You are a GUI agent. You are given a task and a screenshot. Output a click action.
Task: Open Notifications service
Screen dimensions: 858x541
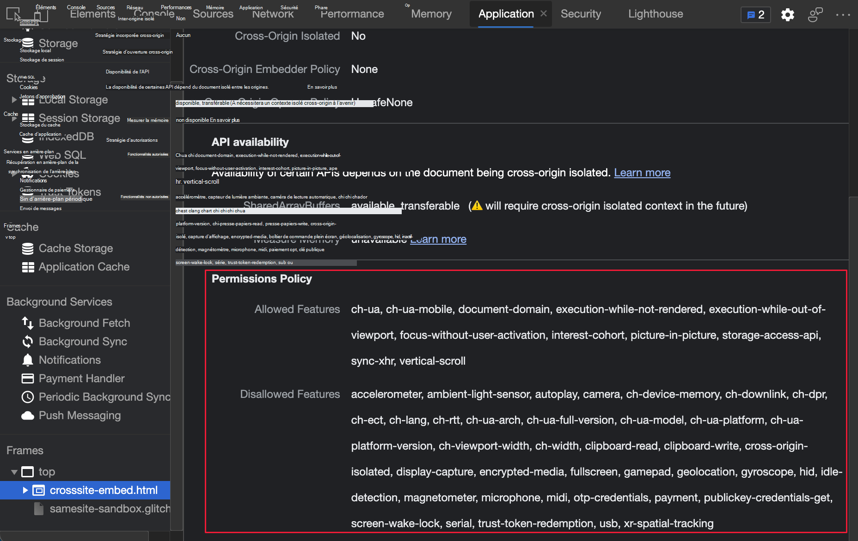(x=70, y=360)
